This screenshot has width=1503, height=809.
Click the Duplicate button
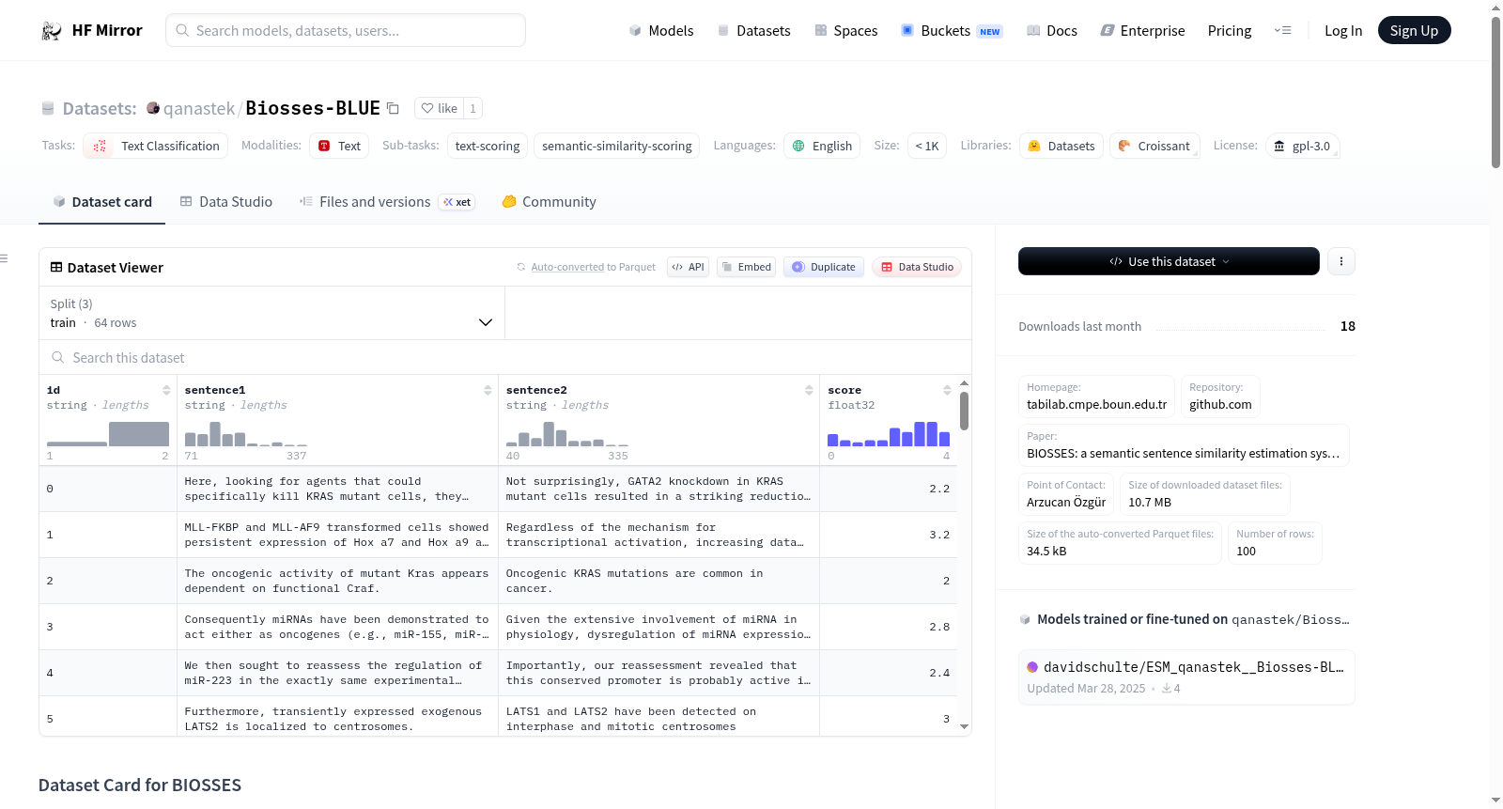(824, 267)
